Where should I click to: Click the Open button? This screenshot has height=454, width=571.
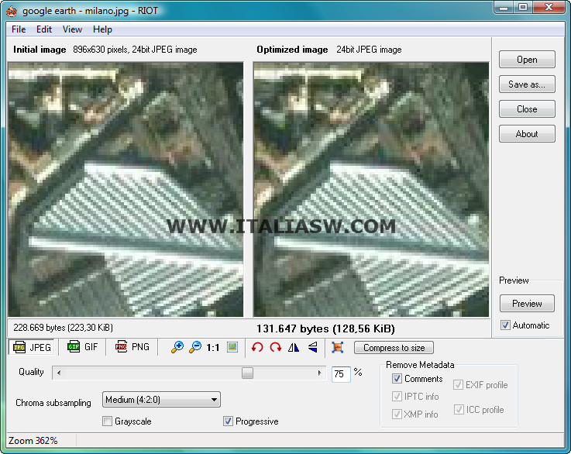pos(527,60)
